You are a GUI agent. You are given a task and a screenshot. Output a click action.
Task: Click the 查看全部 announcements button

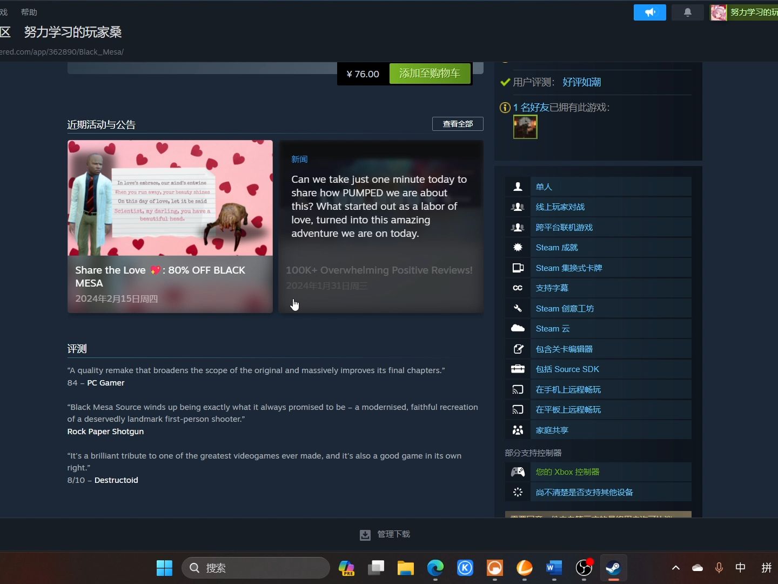click(x=458, y=124)
